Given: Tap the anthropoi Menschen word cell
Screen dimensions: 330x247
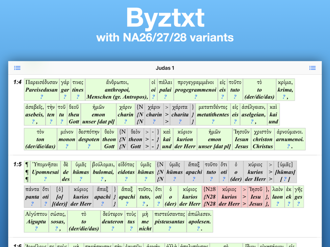Looking at the screenshot, I should point(117,89).
